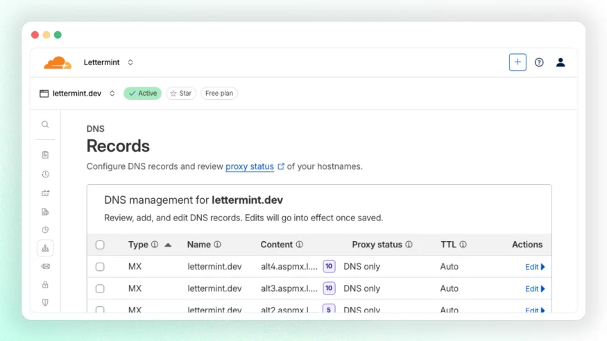Screen dimensions: 607x341
Task: Click the Active status badge
Action: (142, 93)
